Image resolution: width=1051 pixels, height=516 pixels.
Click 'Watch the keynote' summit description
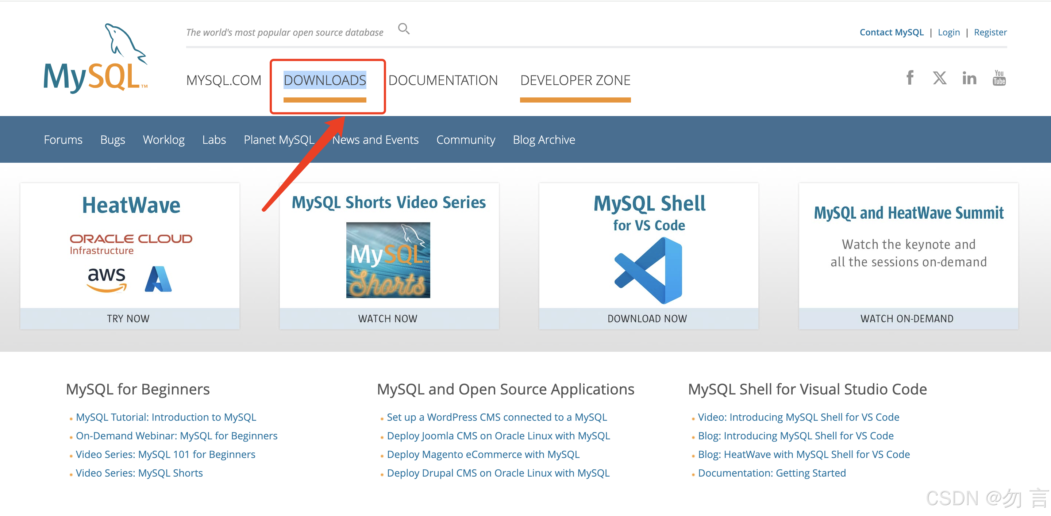(909, 253)
